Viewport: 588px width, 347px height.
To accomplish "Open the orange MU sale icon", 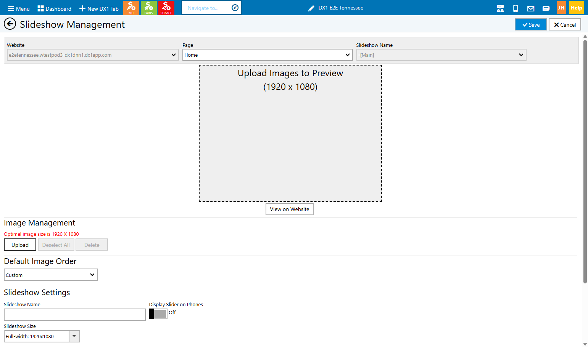I will (x=131, y=8).
